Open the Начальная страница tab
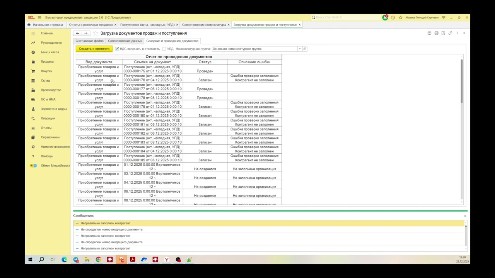The width and height of the screenshot is (495, 278). [x=45, y=25]
